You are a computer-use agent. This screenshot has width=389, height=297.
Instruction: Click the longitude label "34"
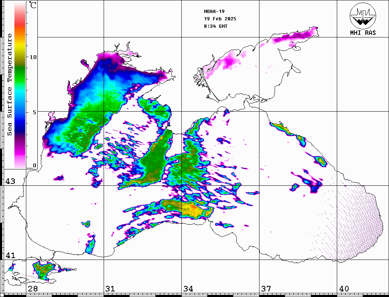coord(188,289)
